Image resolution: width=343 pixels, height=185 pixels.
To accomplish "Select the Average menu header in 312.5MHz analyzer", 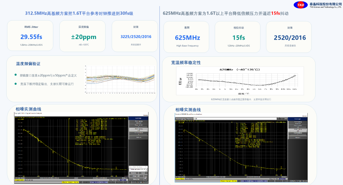I will (138, 118).
